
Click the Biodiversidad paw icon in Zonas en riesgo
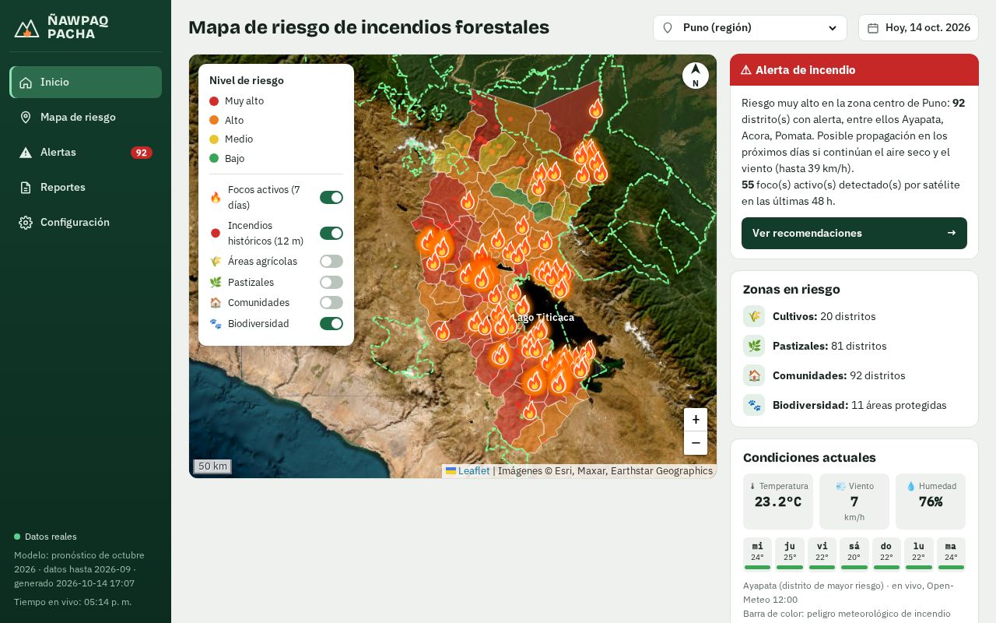tap(754, 405)
